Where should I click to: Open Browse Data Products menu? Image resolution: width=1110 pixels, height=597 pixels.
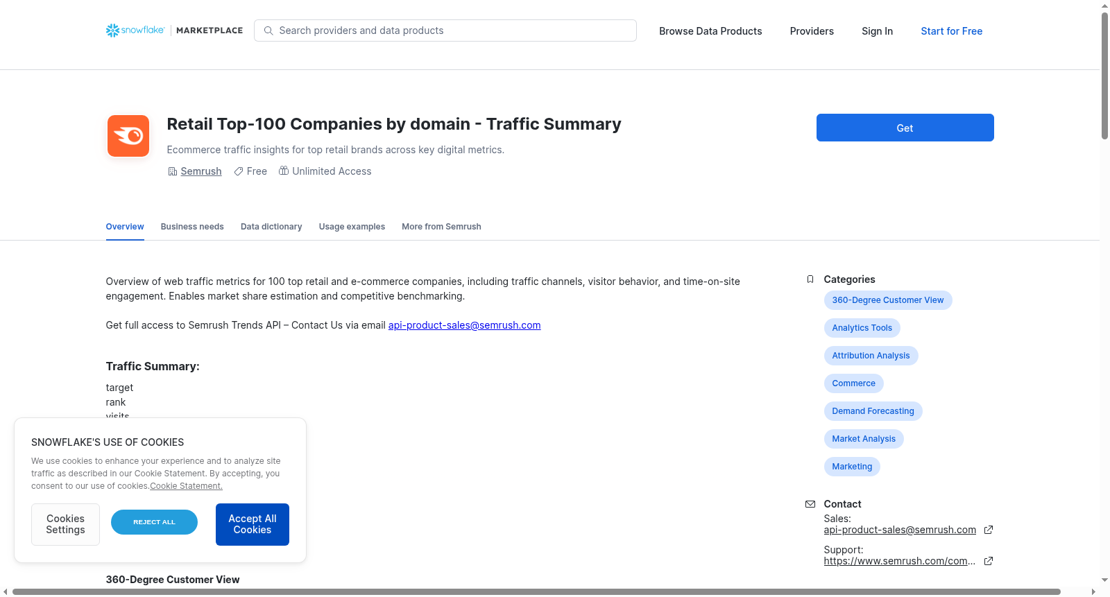(x=710, y=31)
